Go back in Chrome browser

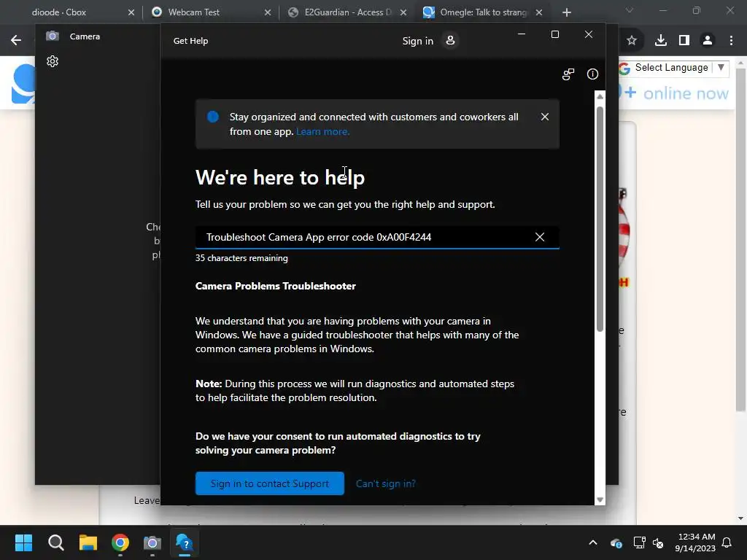[x=16, y=40]
